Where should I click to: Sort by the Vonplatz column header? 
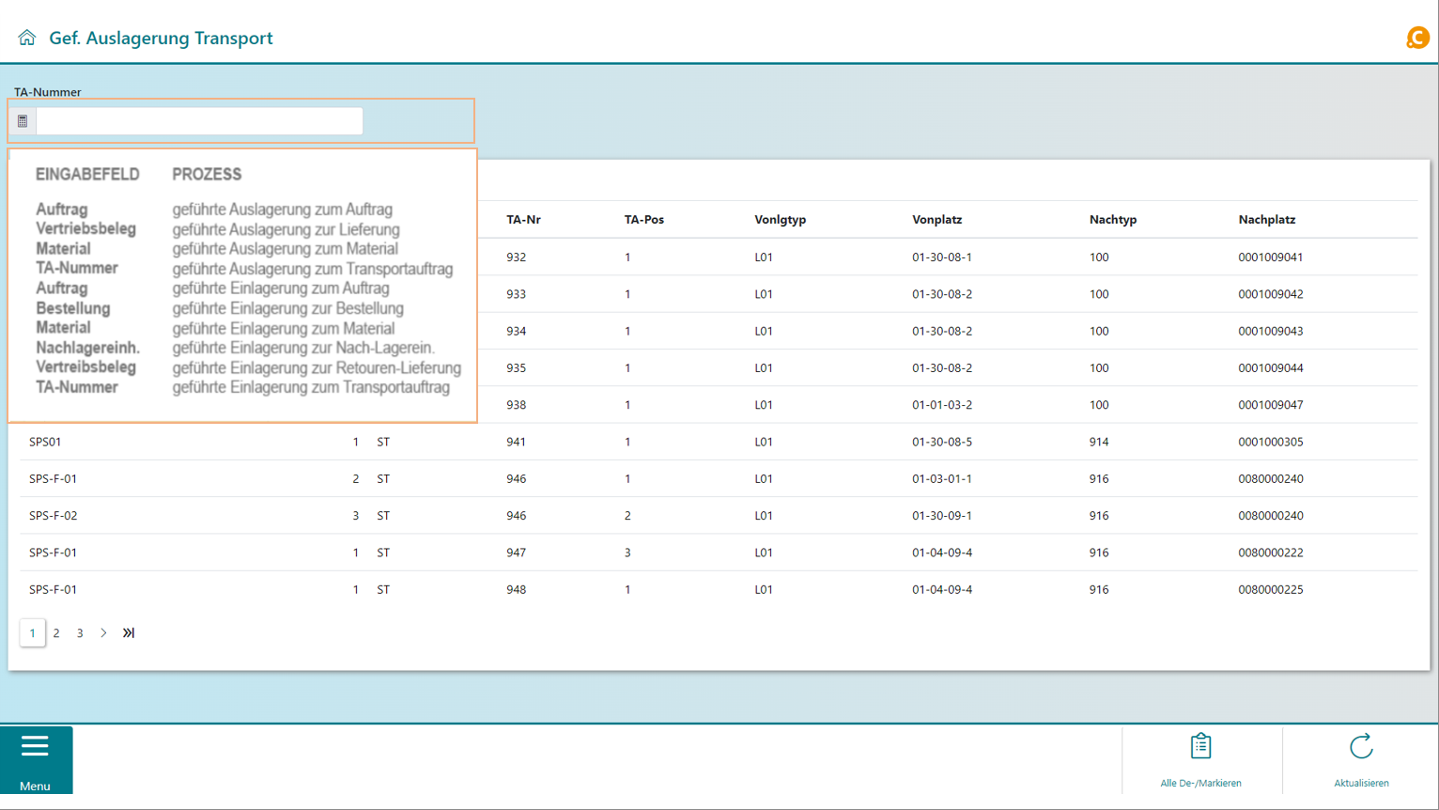point(936,220)
